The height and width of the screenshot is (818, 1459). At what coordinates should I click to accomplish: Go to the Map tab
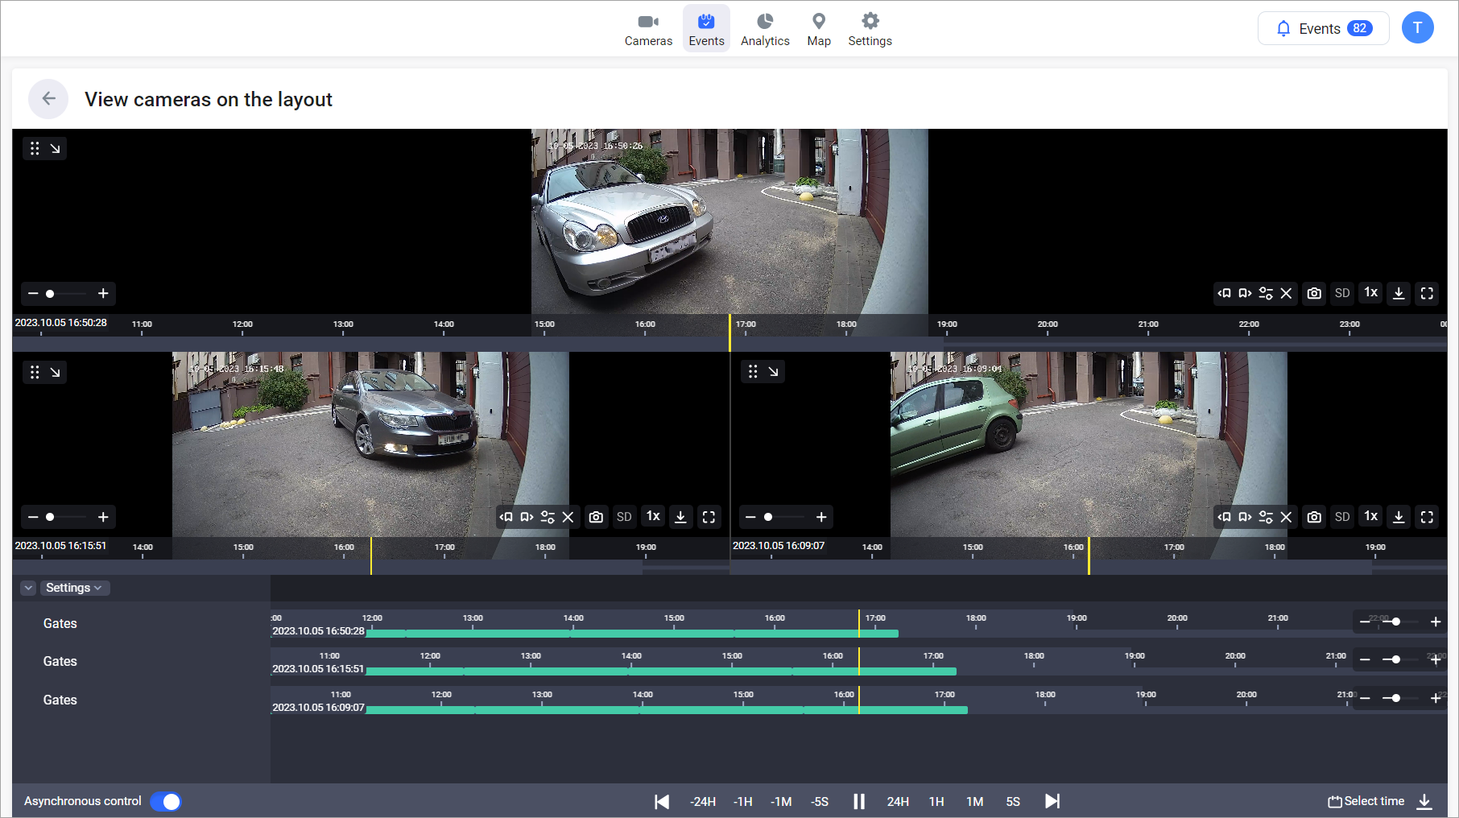819,29
